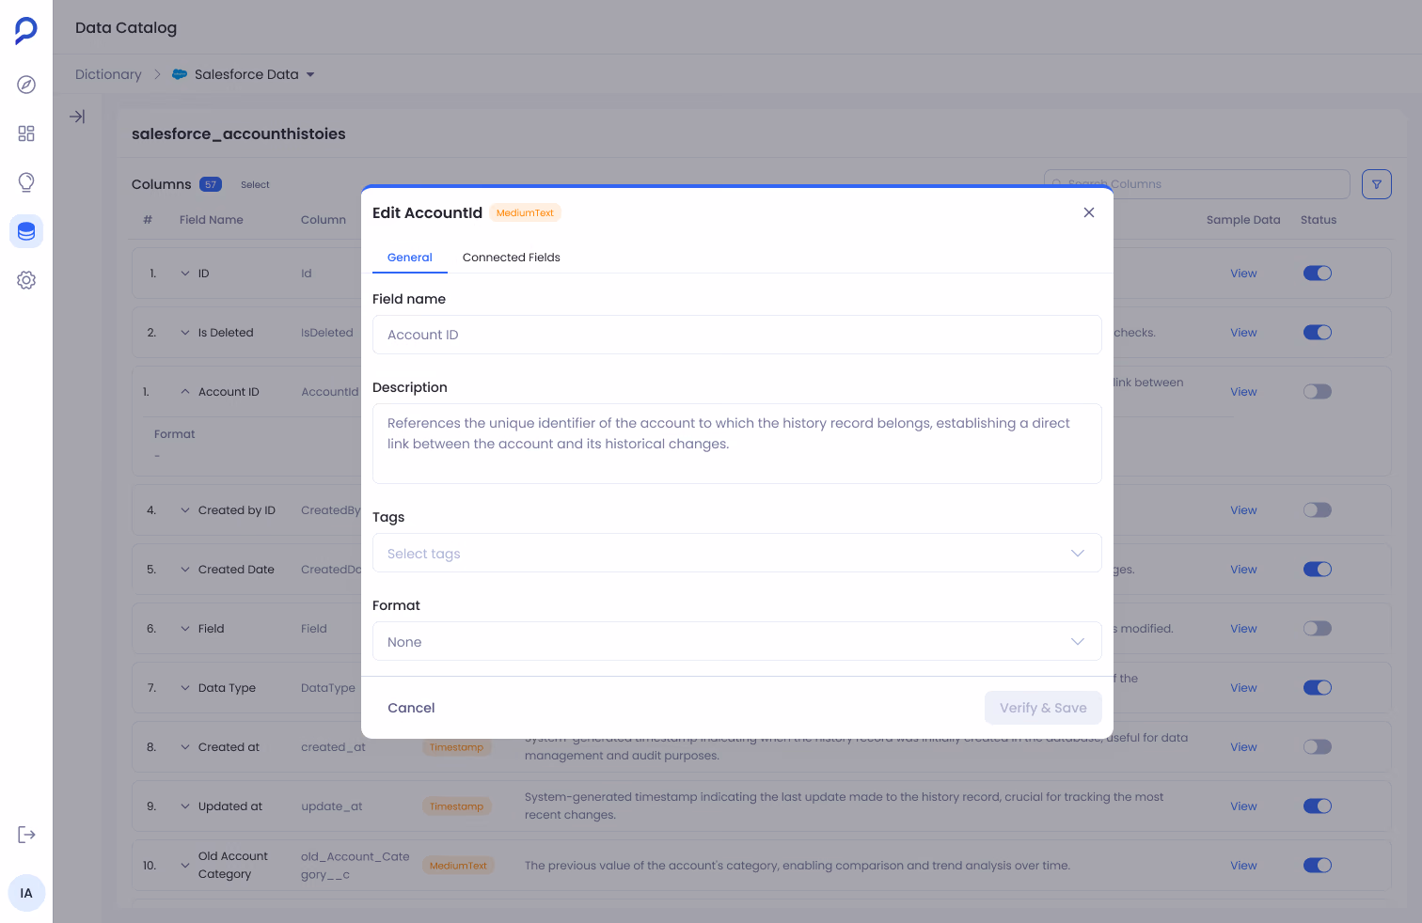Toggle status switch for ID row
This screenshot has width=1422, height=923.
(1318, 274)
